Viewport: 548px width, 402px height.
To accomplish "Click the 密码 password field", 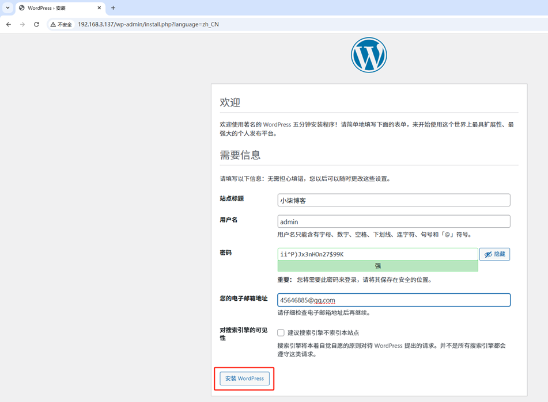I will coord(377,254).
